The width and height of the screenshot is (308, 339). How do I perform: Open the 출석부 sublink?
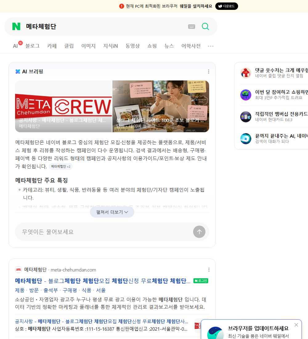click(x=51, y=290)
